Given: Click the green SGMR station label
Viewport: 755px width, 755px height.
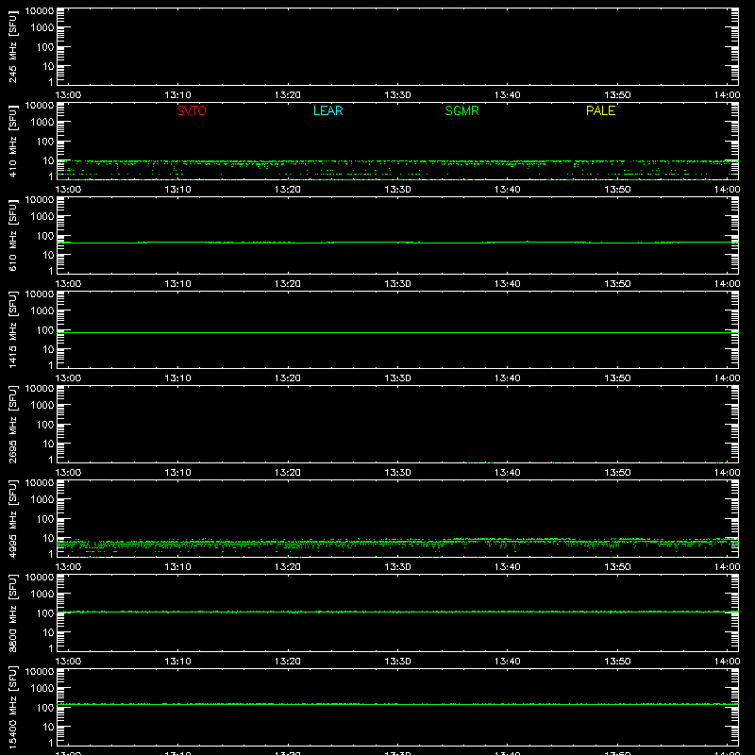Looking at the screenshot, I should [461, 110].
